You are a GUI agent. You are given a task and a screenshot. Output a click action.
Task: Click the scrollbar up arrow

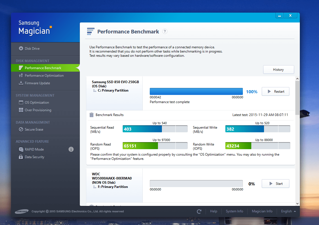pyautogui.click(x=298, y=79)
